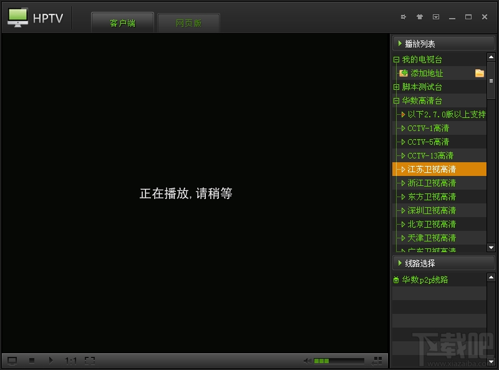Viewport: 499px width, 370px height.
Task: Set video to 1:1 original size
Action: (70, 361)
